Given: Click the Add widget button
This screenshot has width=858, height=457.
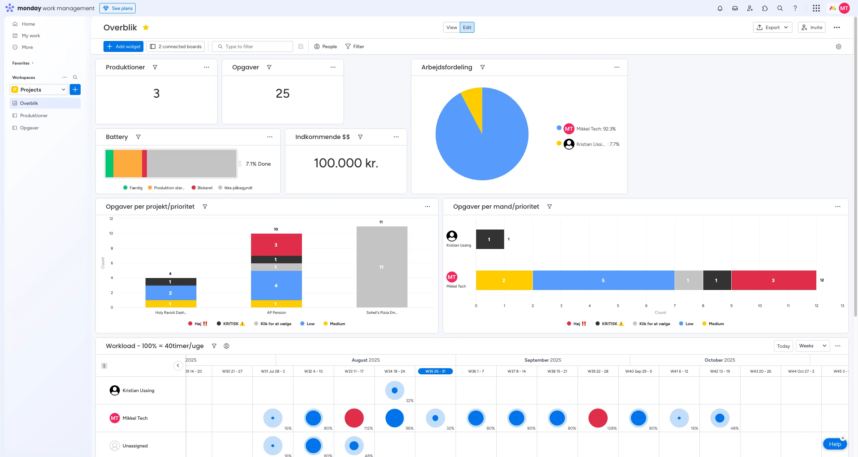Looking at the screenshot, I should [123, 46].
